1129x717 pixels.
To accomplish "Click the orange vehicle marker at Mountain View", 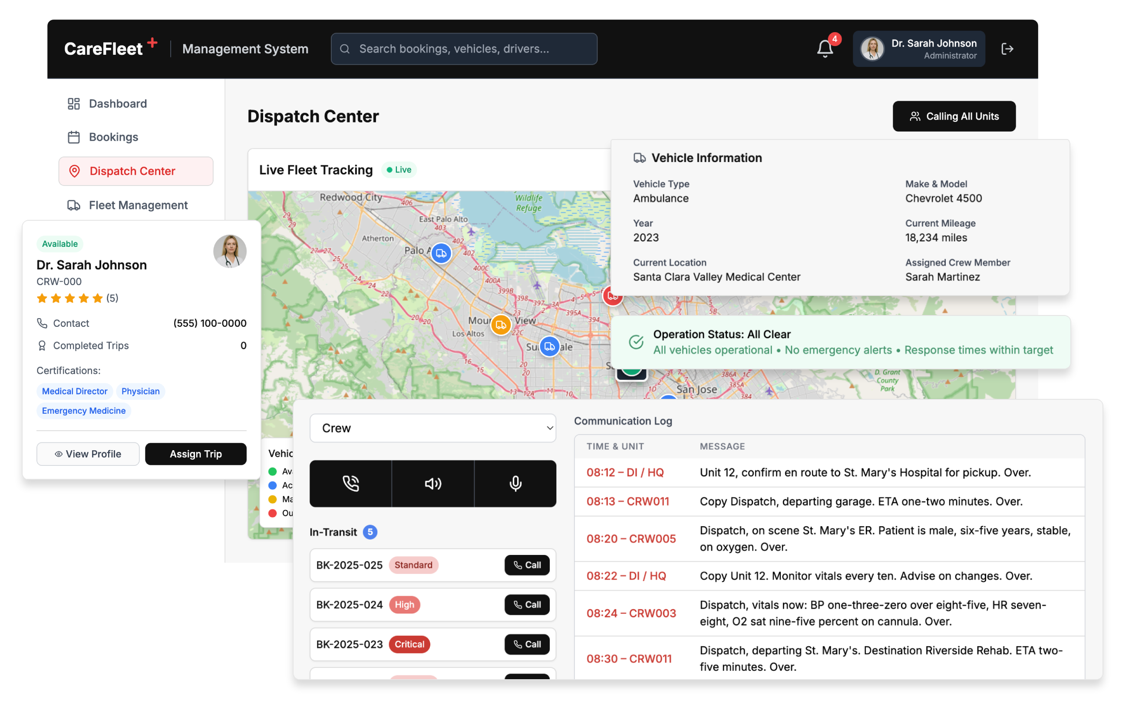I will pos(501,325).
